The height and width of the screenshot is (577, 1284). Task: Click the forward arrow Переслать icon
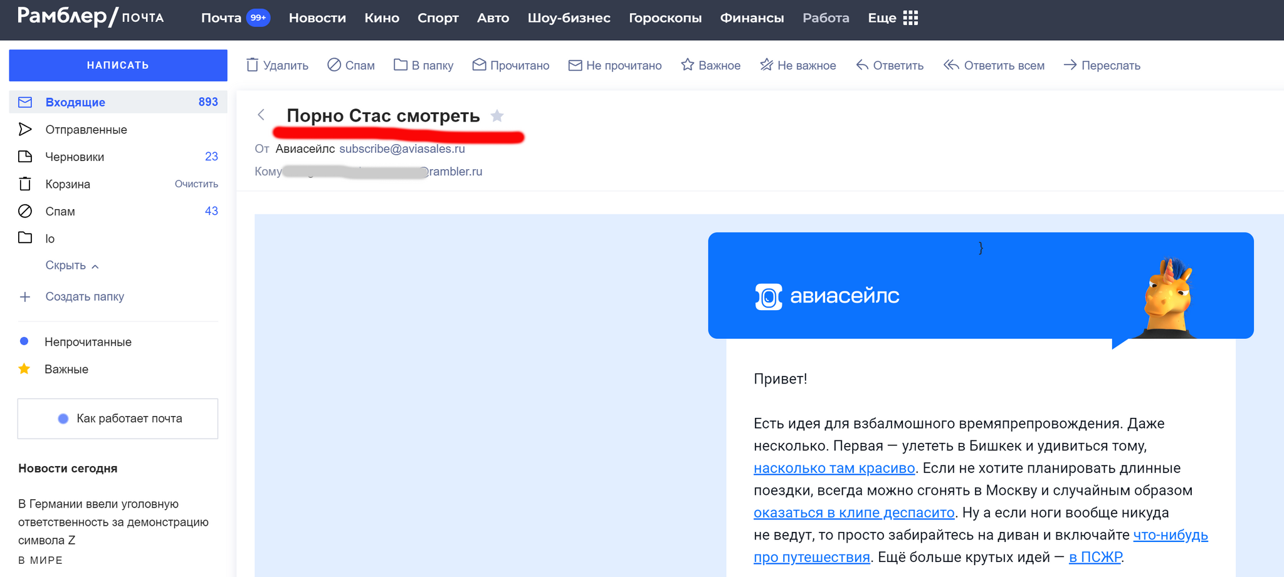1070,65
